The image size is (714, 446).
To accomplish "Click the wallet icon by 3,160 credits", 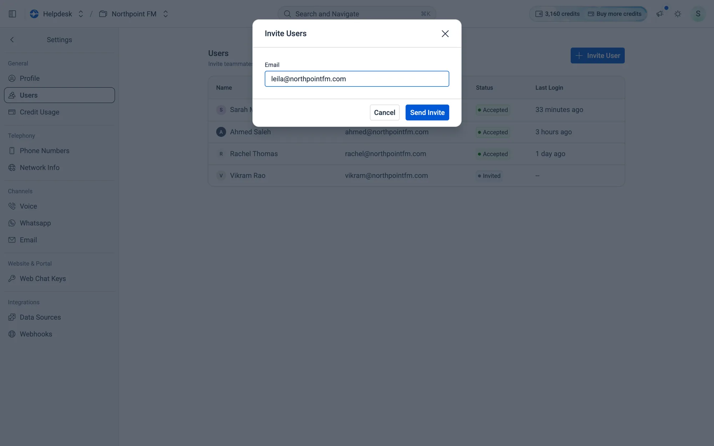I will pos(539,14).
